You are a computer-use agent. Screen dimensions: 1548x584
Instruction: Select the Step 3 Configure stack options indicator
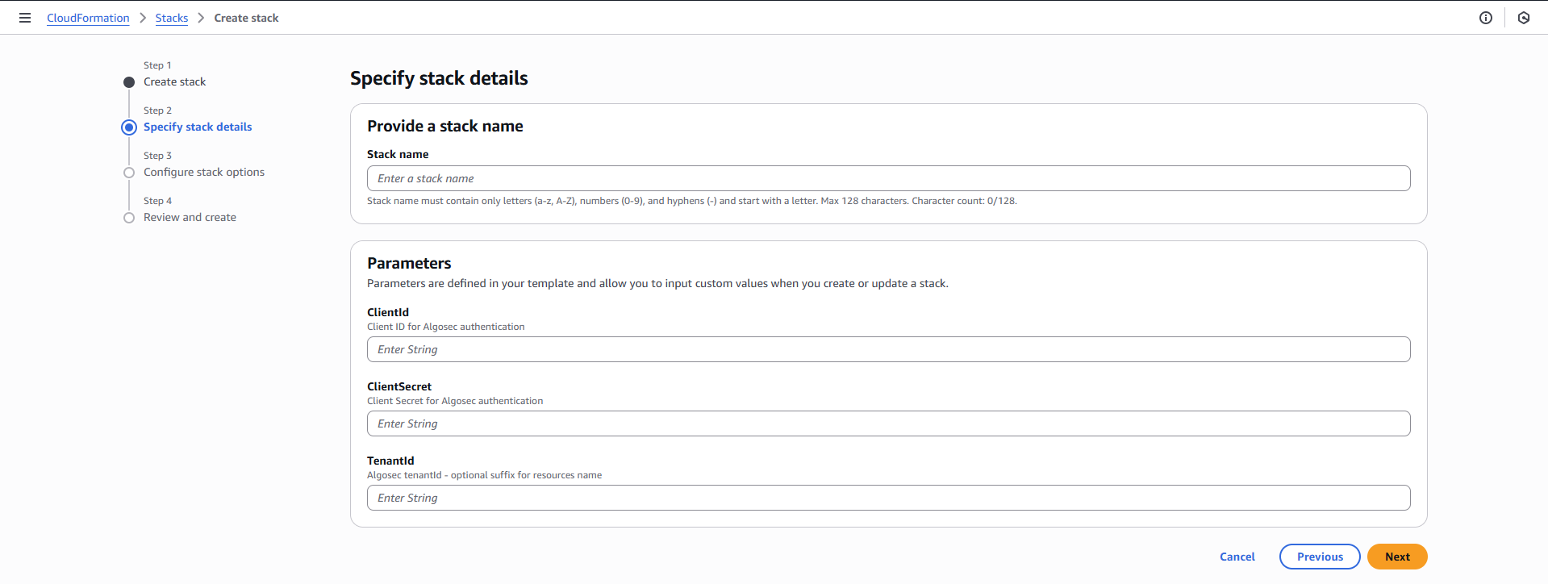coord(129,173)
